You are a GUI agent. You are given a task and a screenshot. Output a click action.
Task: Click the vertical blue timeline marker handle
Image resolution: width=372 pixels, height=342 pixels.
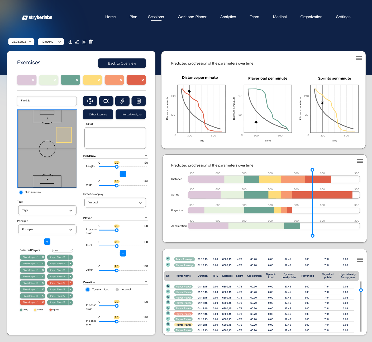312,170
